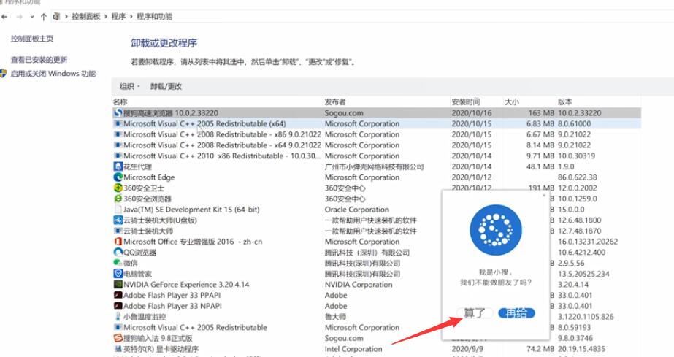This screenshot has width=674, height=357.
Task: Click the 微信 program icon
Action: pyautogui.click(x=118, y=263)
